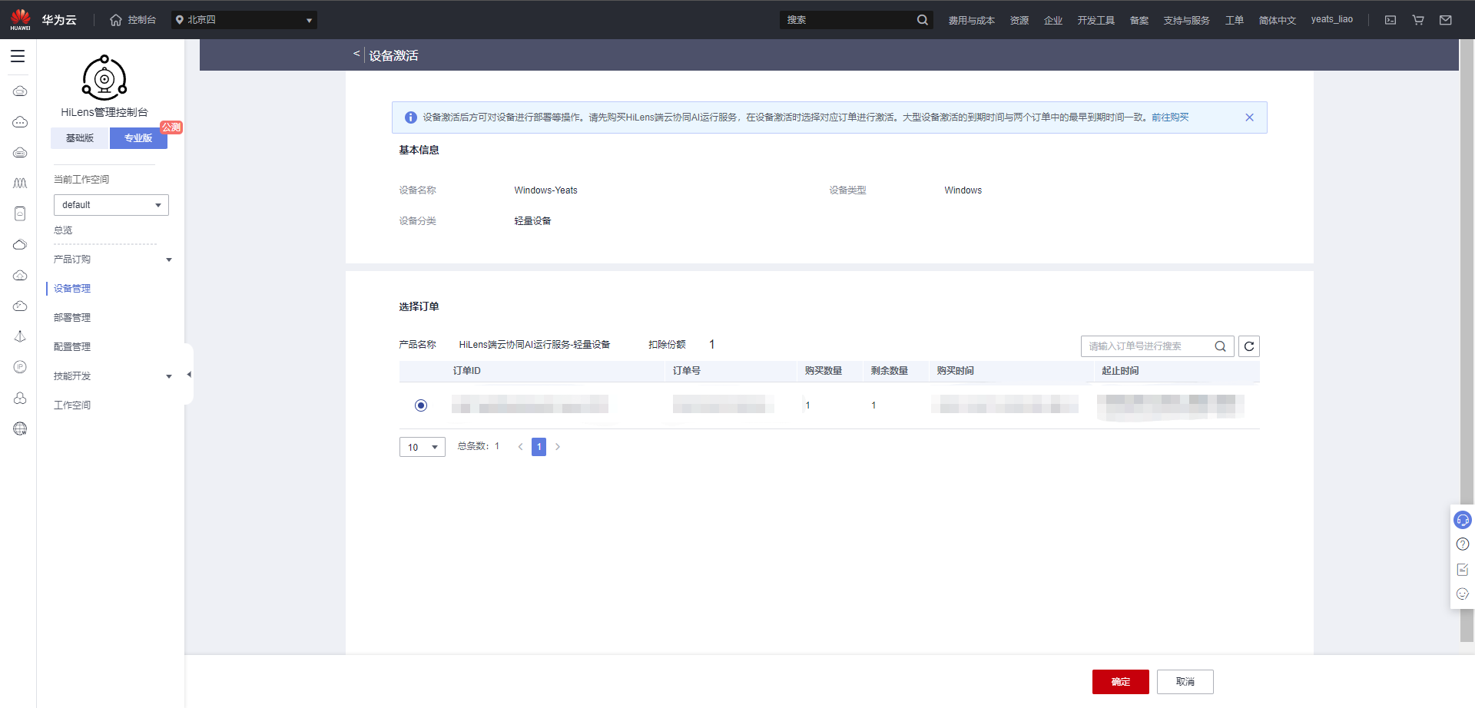
Task: Click the 订单ID column header
Action: (466, 371)
